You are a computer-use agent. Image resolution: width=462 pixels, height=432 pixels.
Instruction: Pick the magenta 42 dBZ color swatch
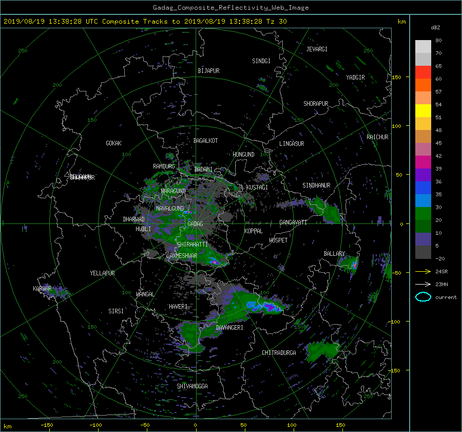click(x=423, y=162)
